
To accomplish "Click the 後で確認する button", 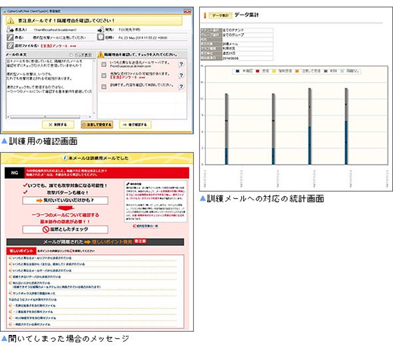I will point(135,124).
